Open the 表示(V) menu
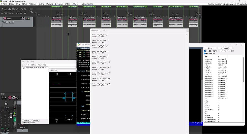Screen dimensions: 247x134 [18, 4]
